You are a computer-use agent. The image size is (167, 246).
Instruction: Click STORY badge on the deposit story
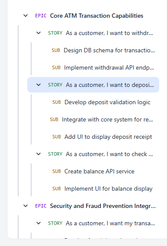coord(55,85)
